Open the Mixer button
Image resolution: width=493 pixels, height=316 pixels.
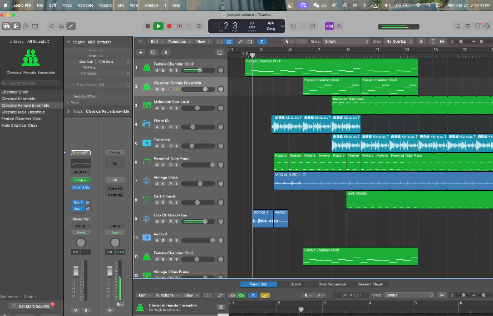(62, 26)
